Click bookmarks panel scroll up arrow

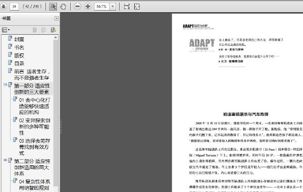click(x=56, y=38)
